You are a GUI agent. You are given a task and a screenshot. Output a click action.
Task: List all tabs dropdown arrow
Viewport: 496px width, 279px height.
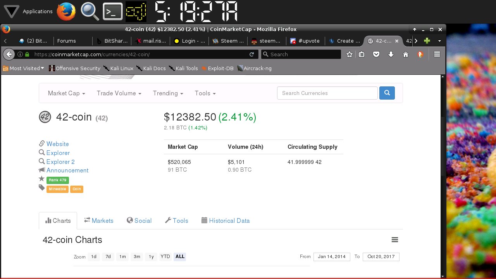tap(439, 41)
